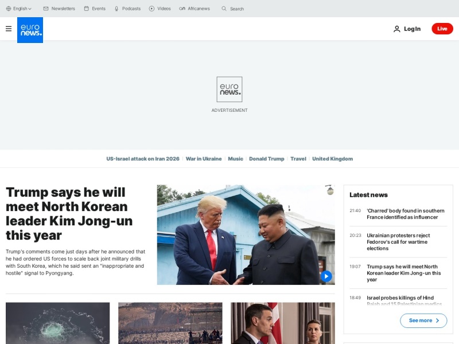Open the sea surface bubbling thumbnail

coord(58,323)
